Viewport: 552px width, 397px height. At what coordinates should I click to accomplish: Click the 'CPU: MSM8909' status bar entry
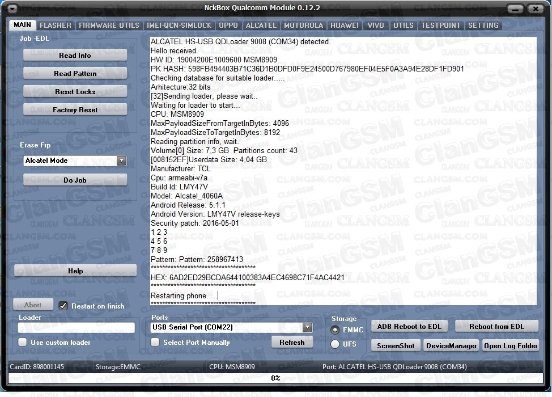click(232, 367)
